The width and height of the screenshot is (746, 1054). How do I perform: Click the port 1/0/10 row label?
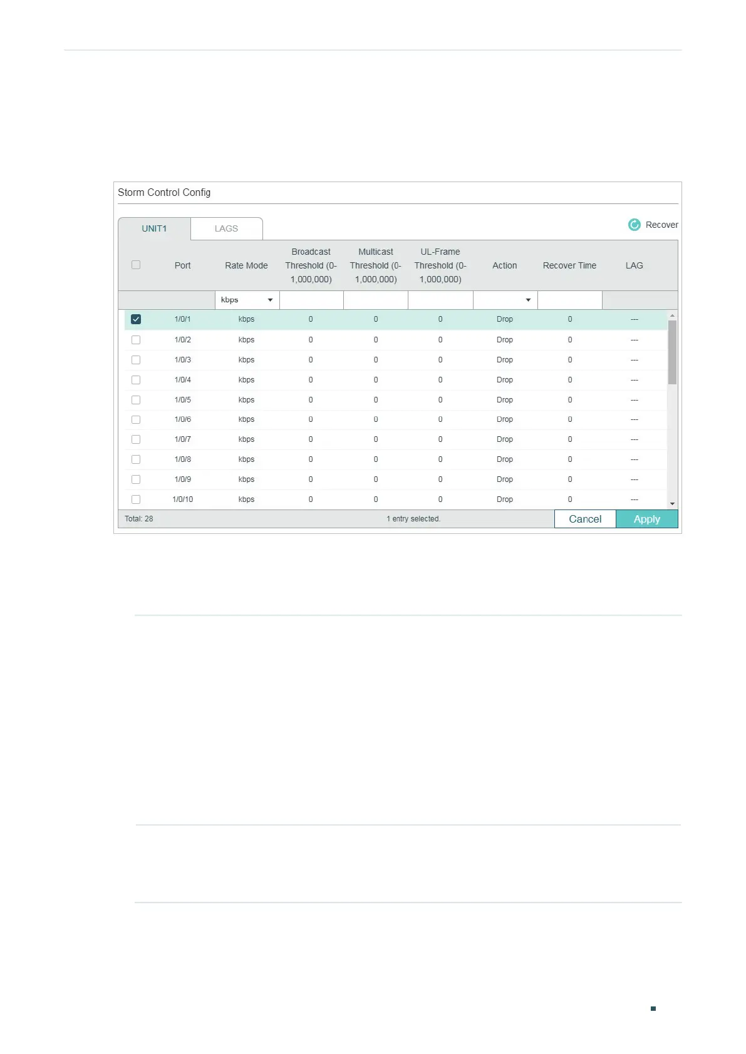tap(183, 499)
